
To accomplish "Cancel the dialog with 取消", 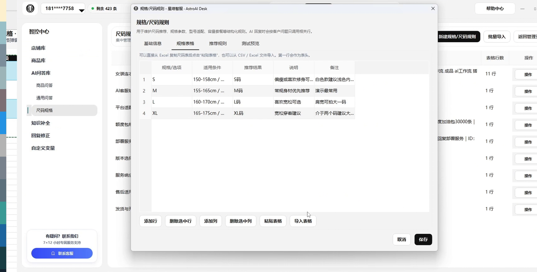I will click(x=402, y=240).
